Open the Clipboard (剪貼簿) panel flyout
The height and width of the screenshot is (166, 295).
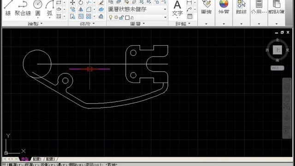tap(277, 24)
